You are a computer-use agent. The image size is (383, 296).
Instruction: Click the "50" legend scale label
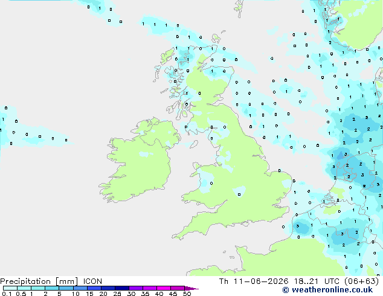coord(187,294)
